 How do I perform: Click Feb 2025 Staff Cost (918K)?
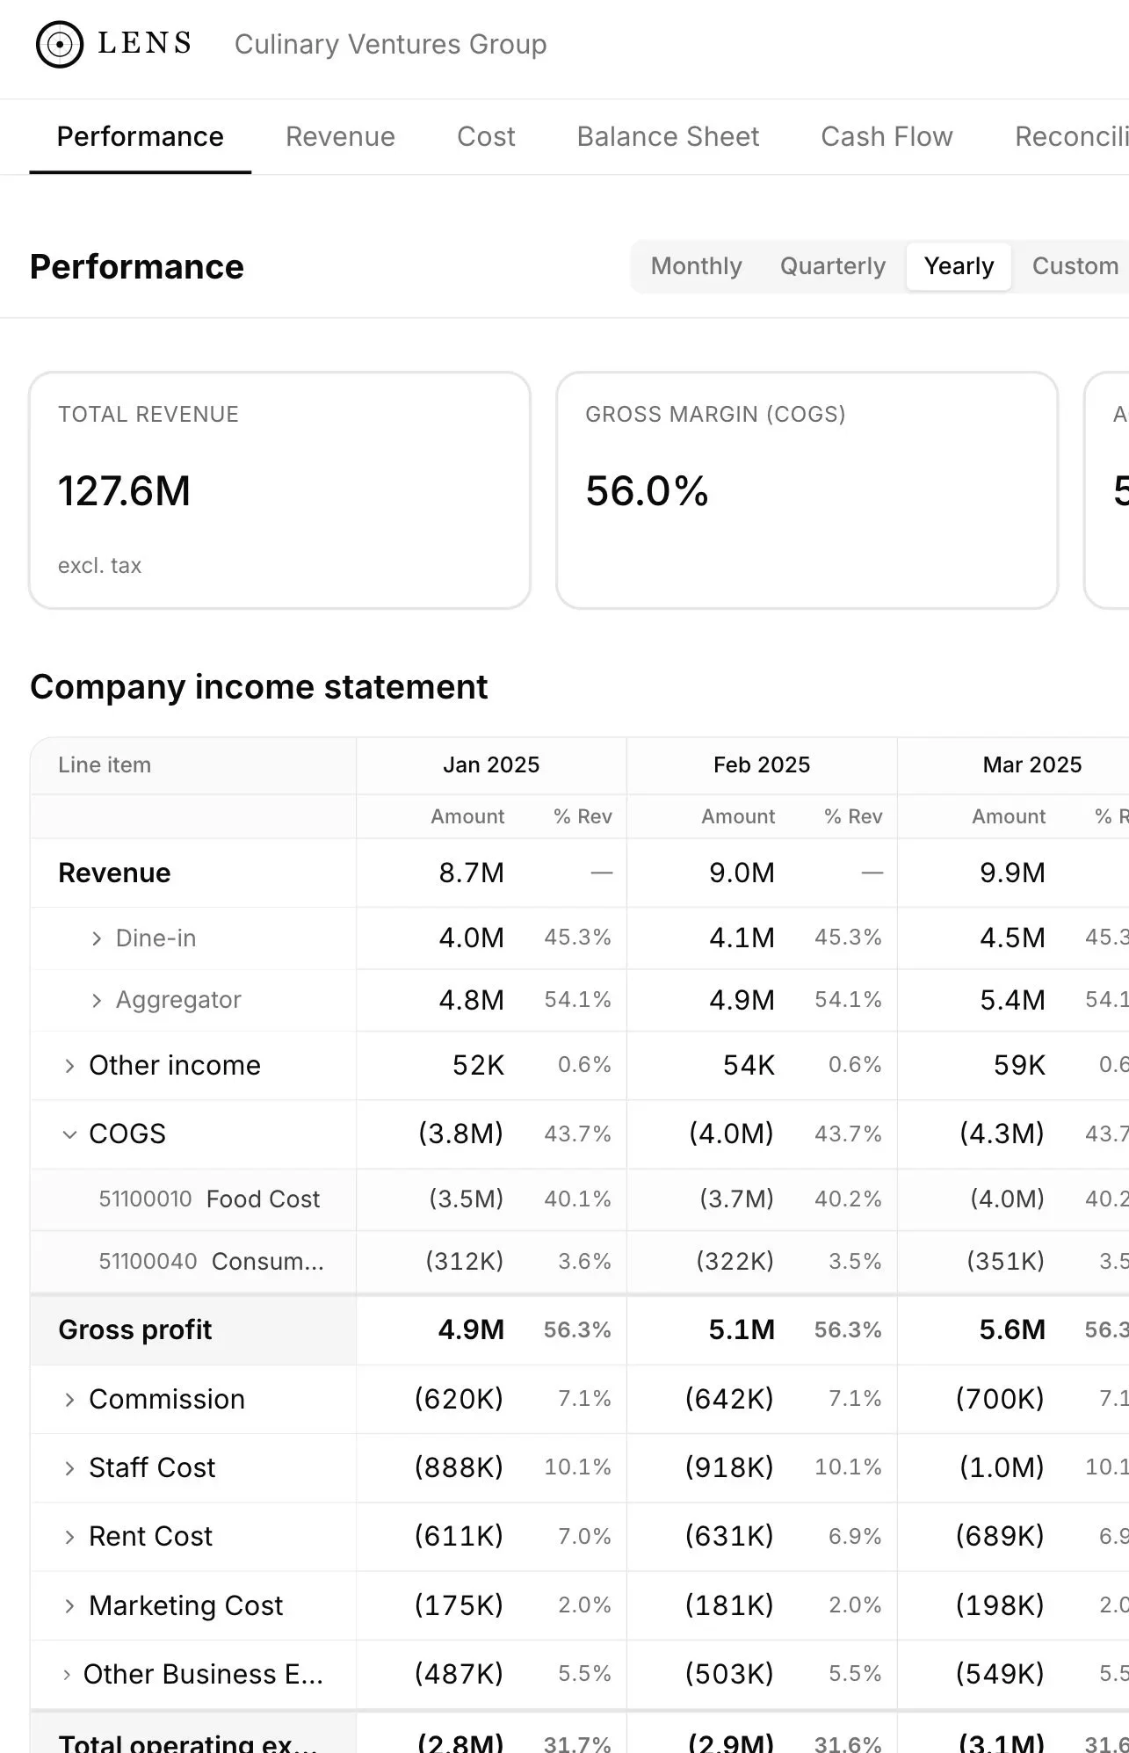tap(730, 1468)
